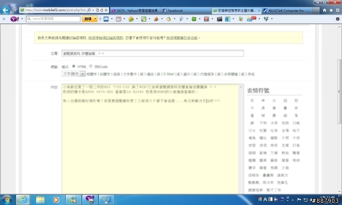Open Windows Explorer from the taskbar

pyautogui.click(x=40, y=200)
